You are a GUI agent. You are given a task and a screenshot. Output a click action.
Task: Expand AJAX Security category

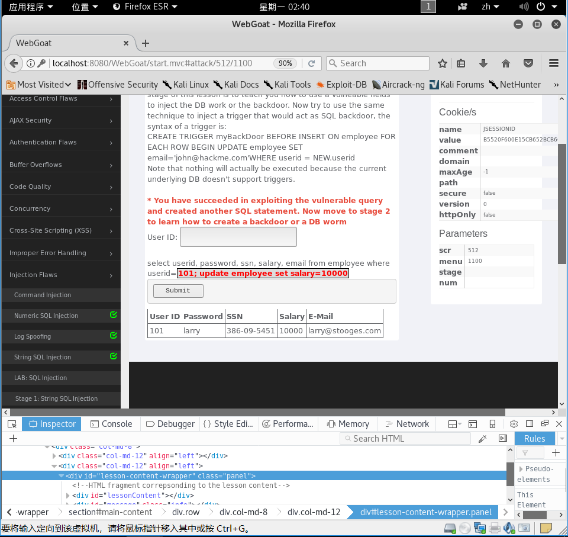[x=61, y=120]
